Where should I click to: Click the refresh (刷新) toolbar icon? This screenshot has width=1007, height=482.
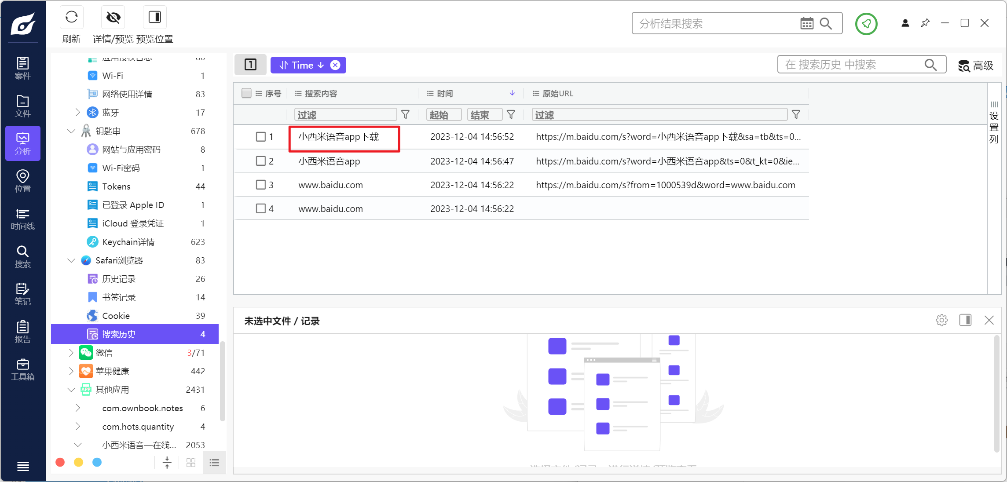71,17
